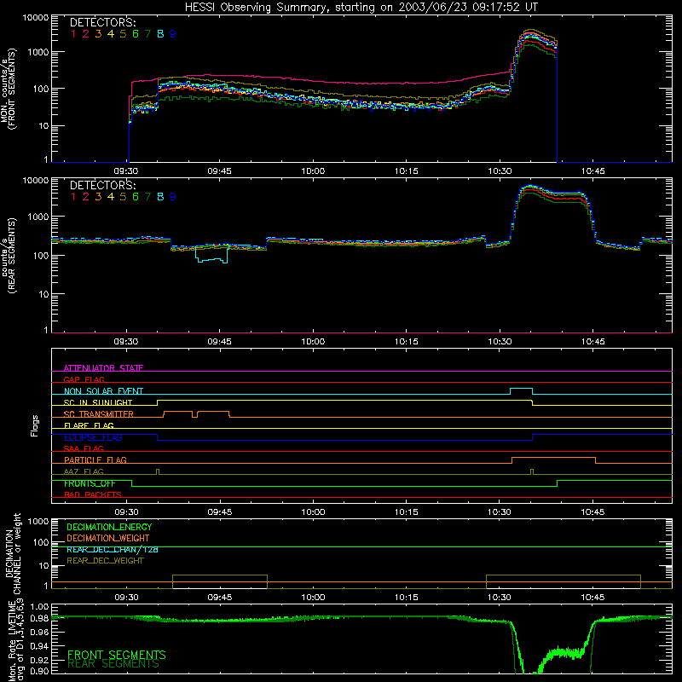The width and height of the screenshot is (682, 682).
Task: Click DETECTORS: label in front segments panel
Action: click(x=103, y=23)
